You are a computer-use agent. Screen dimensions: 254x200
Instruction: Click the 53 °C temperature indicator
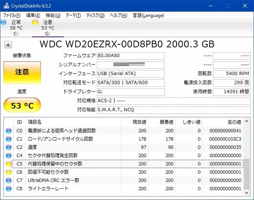(x=22, y=105)
